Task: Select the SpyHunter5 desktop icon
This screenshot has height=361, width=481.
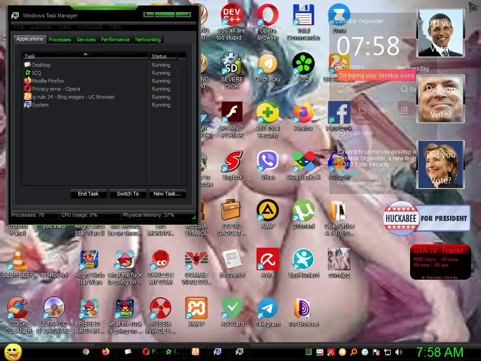Action: coord(303,263)
